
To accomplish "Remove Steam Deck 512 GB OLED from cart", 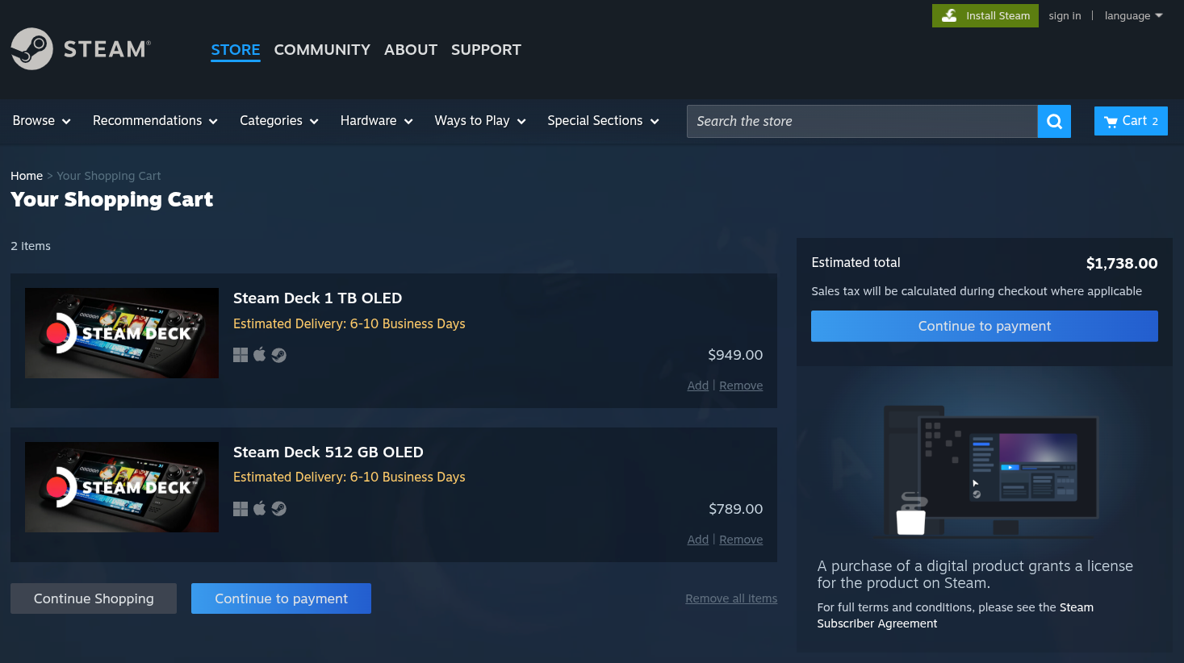I will [741, 540].
